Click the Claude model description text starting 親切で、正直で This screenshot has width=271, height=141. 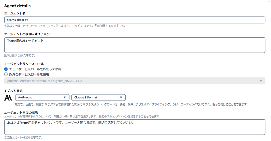click(x=132, y=104)
